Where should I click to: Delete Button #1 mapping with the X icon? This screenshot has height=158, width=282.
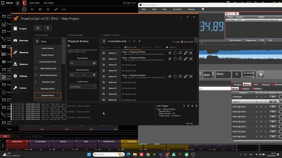pos(191,53)
